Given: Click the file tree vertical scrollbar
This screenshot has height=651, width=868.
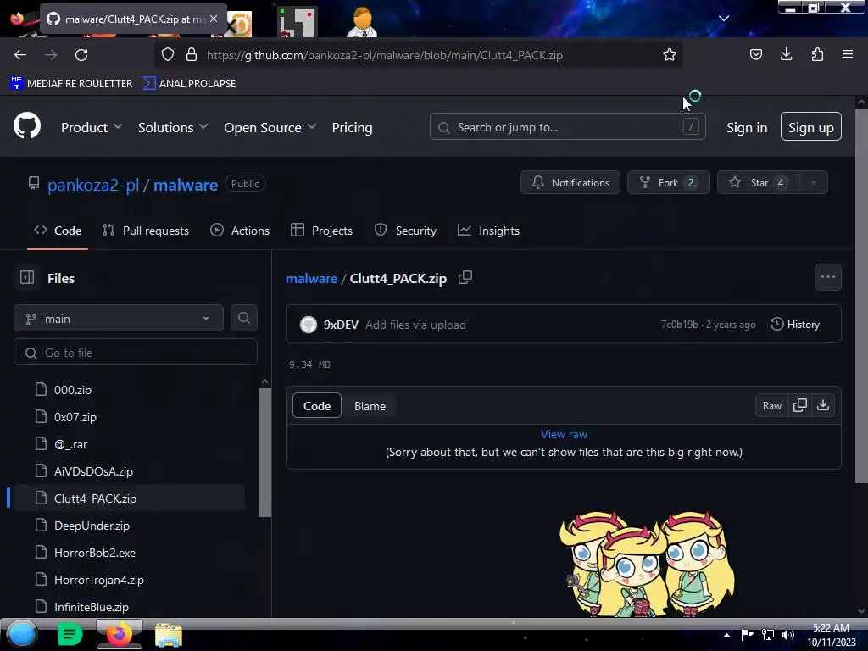Looking at the screenshot, I should [x=264, y=452].
